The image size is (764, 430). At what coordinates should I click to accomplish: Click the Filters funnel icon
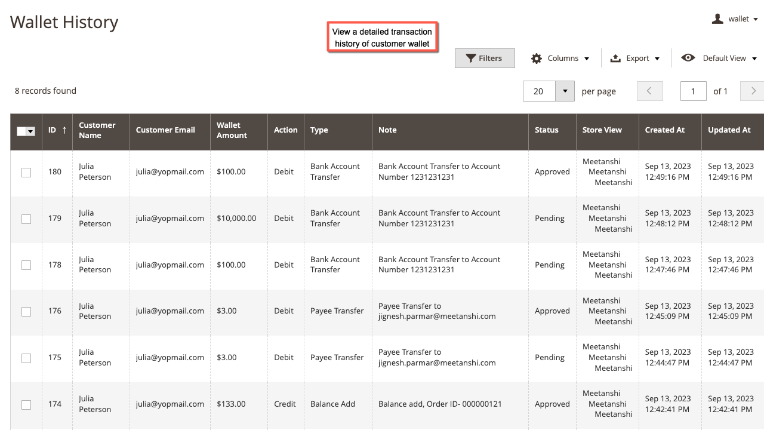coord(472,58)
